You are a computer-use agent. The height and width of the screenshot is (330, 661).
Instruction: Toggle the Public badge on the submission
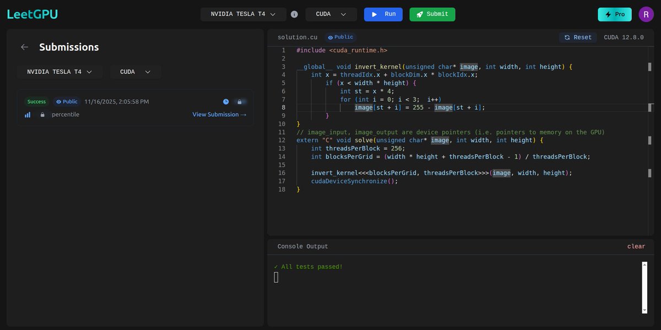point(66,101)
